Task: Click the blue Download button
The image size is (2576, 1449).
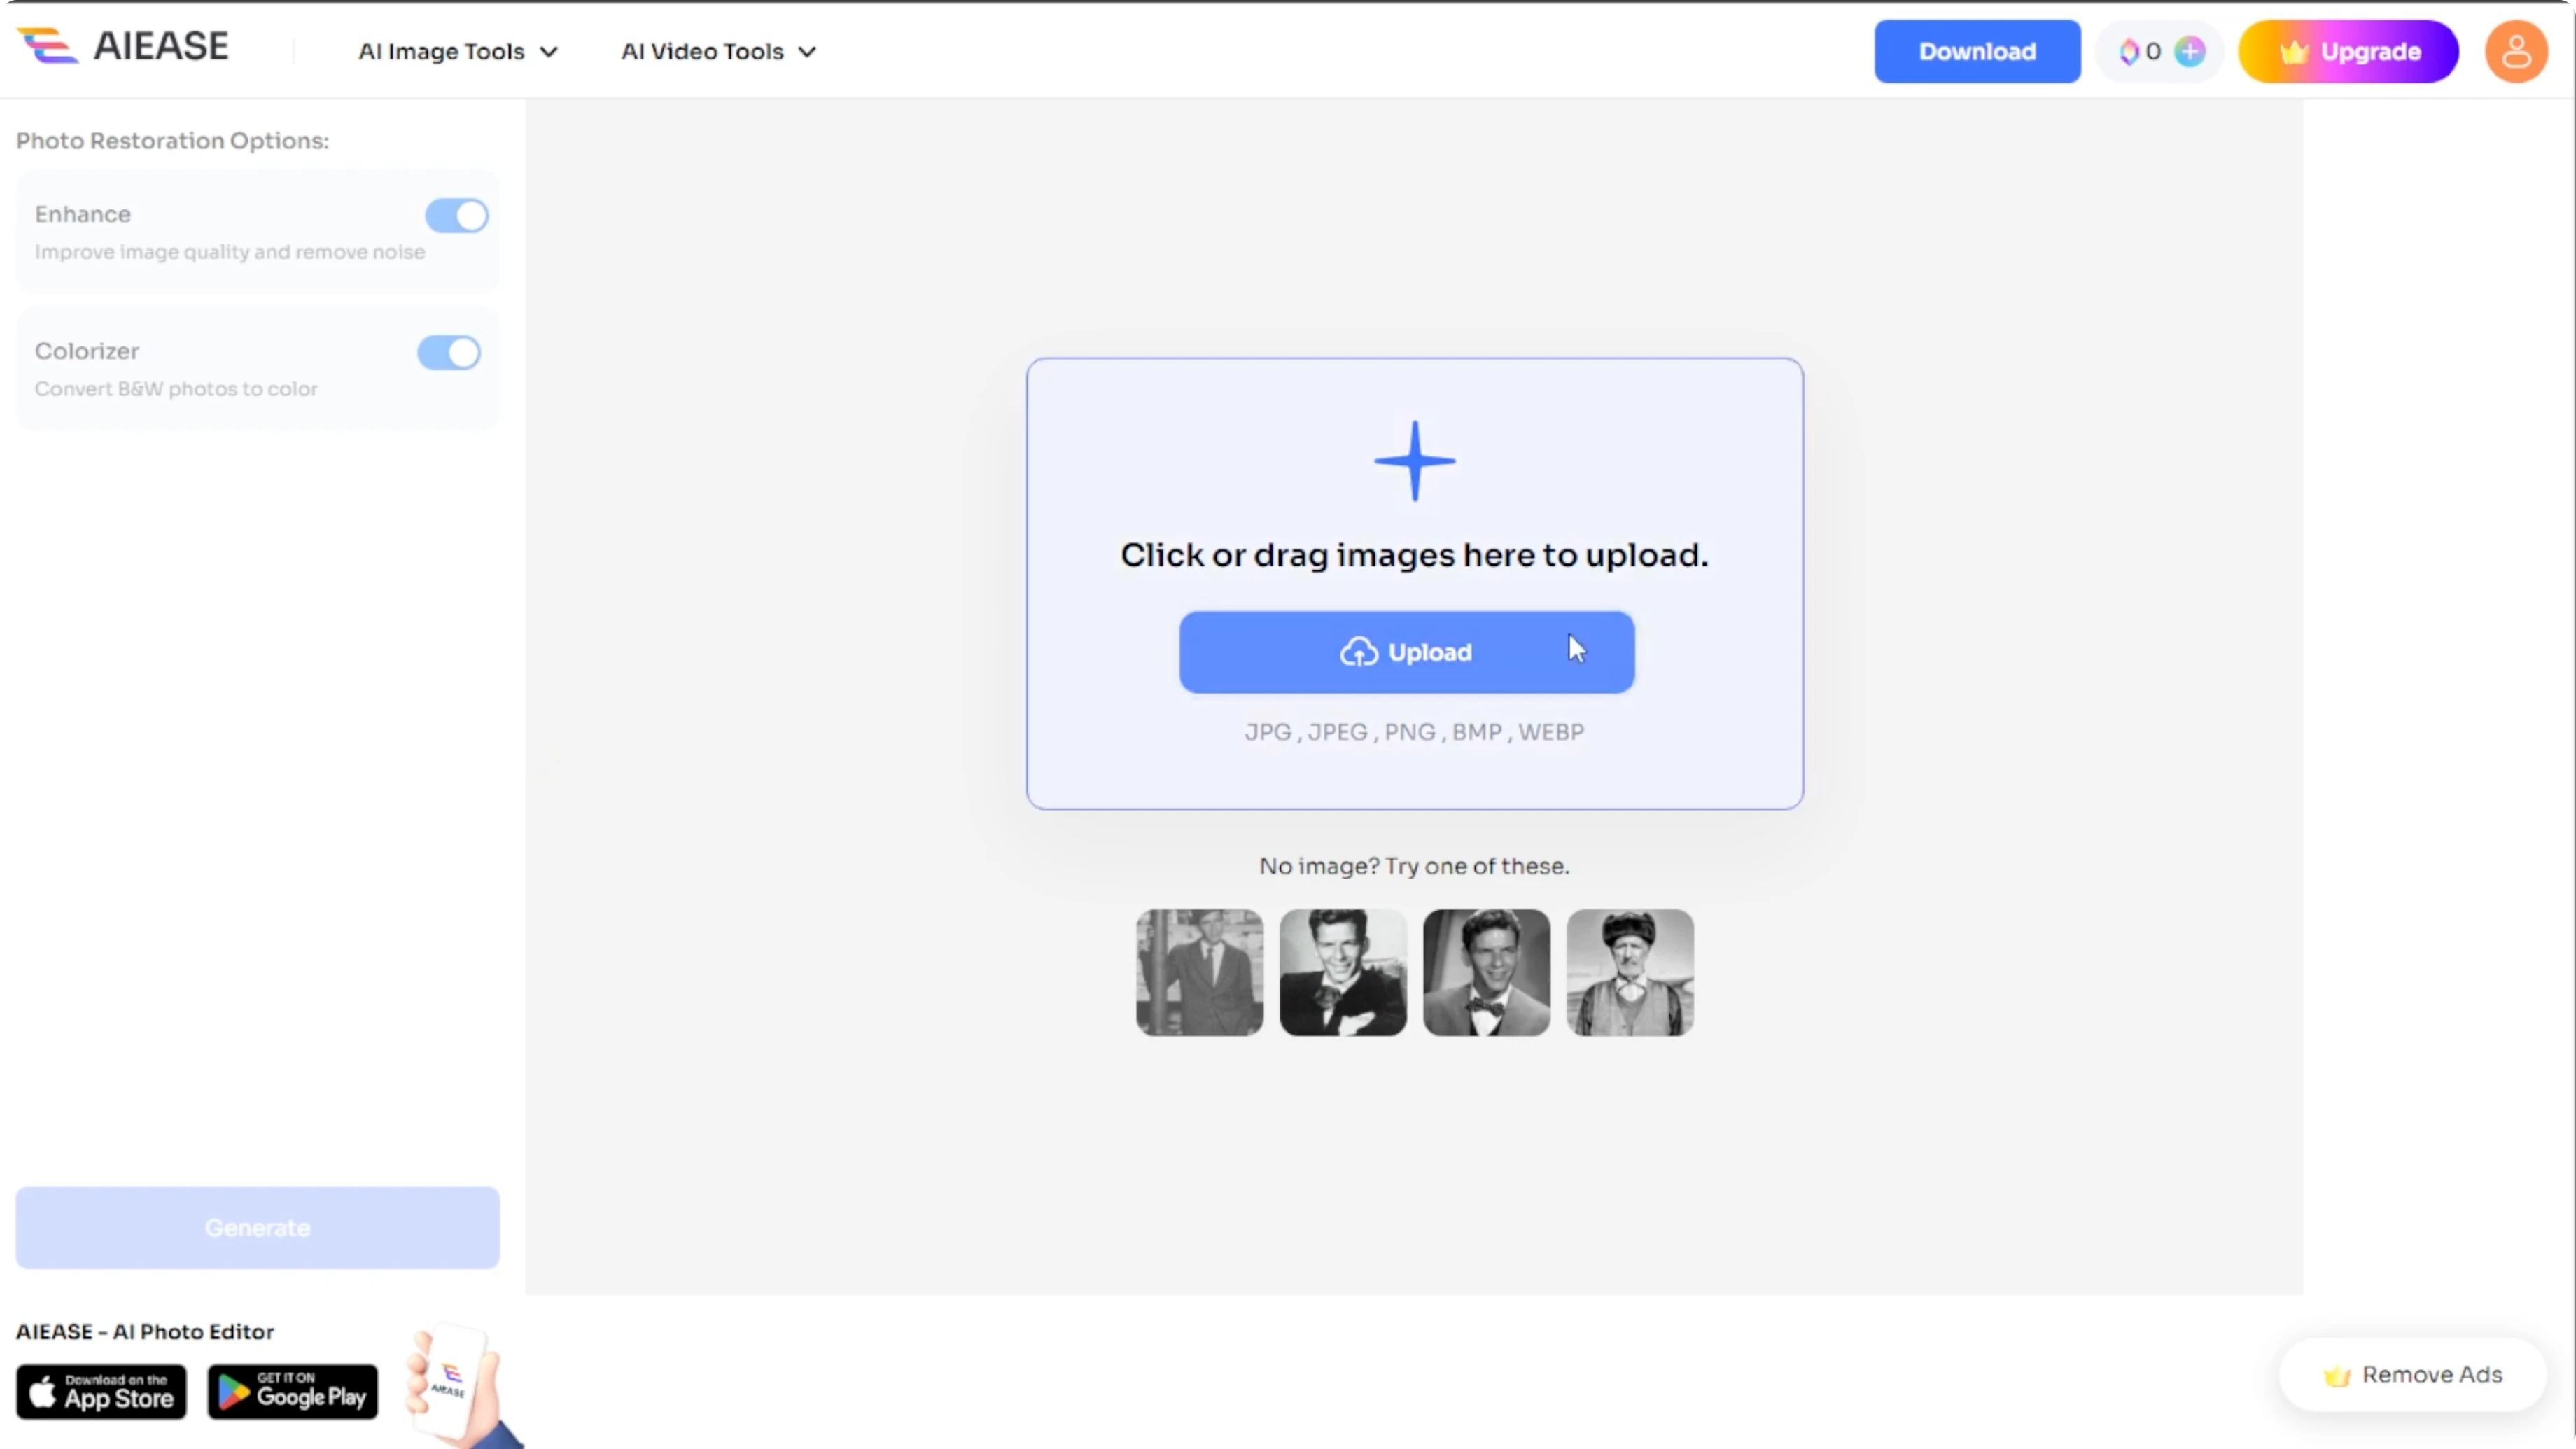Action: (x=1977, y=51)
